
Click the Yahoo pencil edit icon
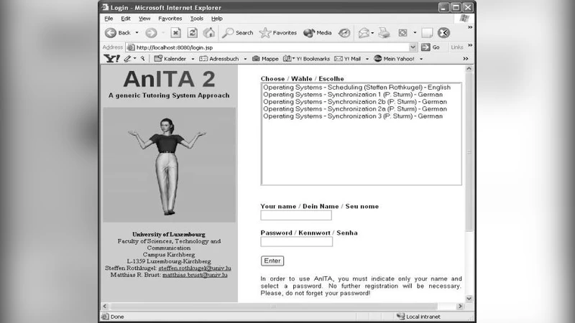click(x=127, y=59)
